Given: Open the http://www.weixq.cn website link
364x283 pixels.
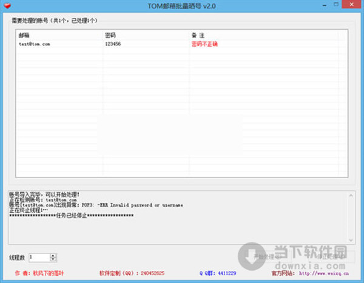Looking at the screenshot, I should pos(324,273).
